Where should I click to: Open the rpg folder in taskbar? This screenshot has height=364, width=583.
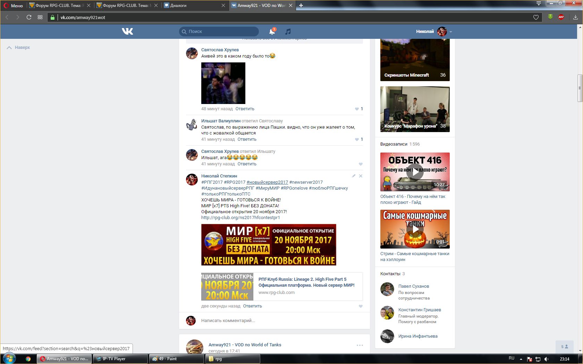point(233,359)
